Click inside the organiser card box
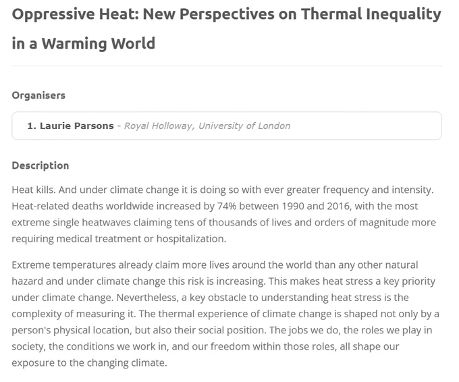The width and height of the screenshot is (459, 382). 227,126
